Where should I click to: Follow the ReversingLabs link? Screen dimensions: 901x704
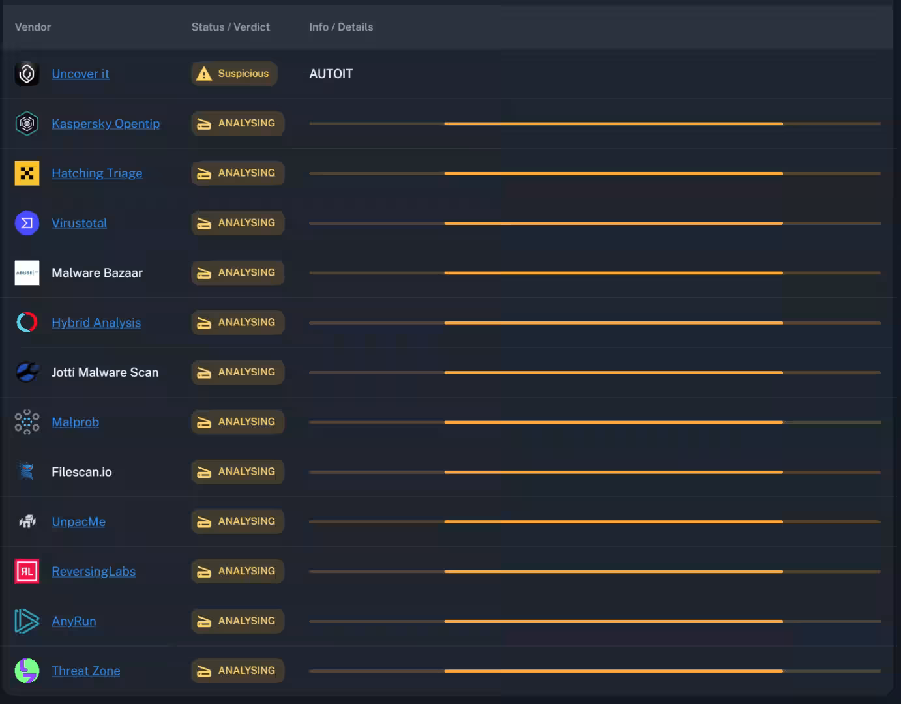[x=94, y=571]
